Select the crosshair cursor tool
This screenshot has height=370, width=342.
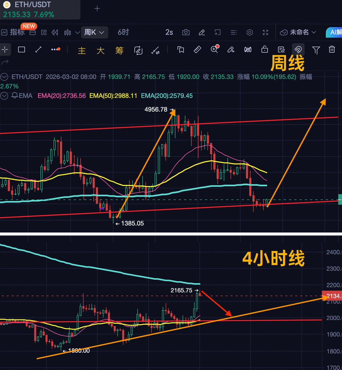point(5,49)
